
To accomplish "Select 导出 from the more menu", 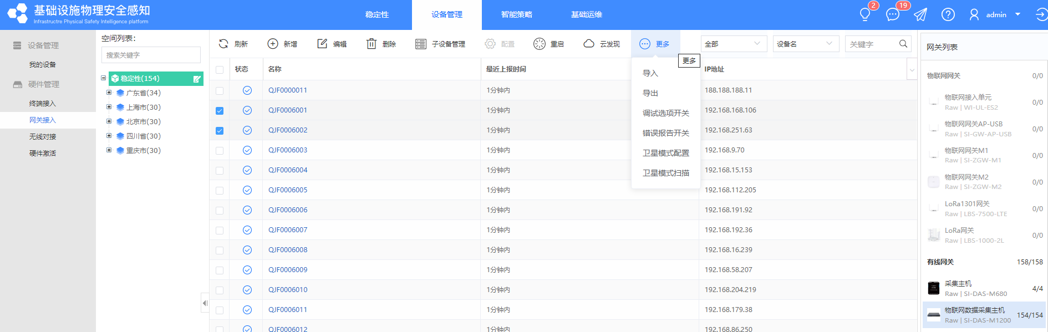I will pos(650,93).
